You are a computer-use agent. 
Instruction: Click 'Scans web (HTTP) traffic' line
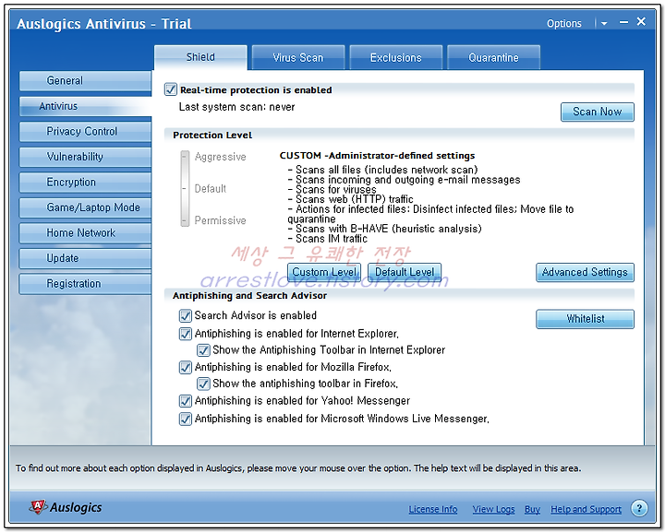coord(350,199)
